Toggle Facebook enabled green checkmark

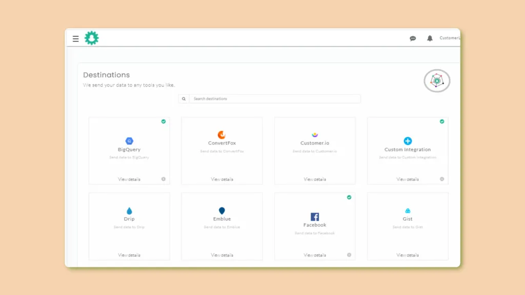click(349, 197)
